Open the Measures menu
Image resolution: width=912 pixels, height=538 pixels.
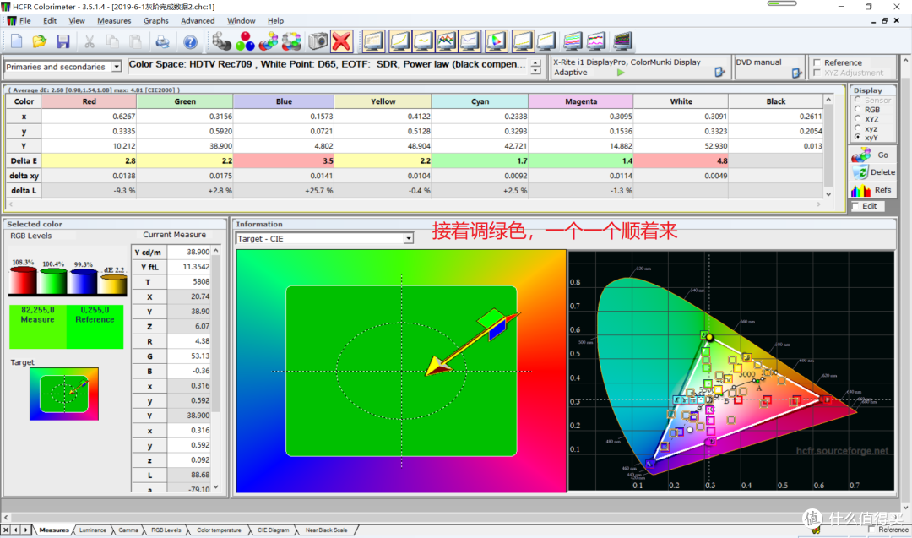tap(114, 20)
